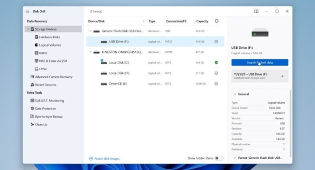Click the Hardware Disks sidebar icon

[36, 37]
